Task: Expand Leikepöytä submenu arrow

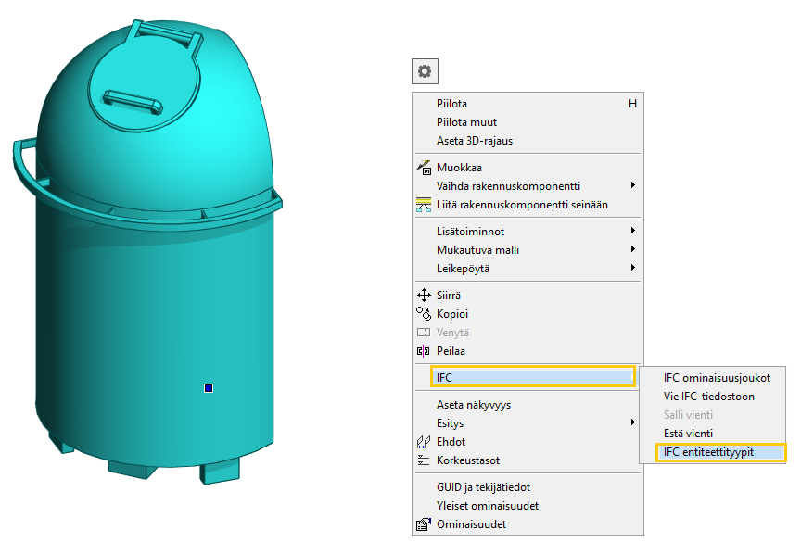Action: 633,267
